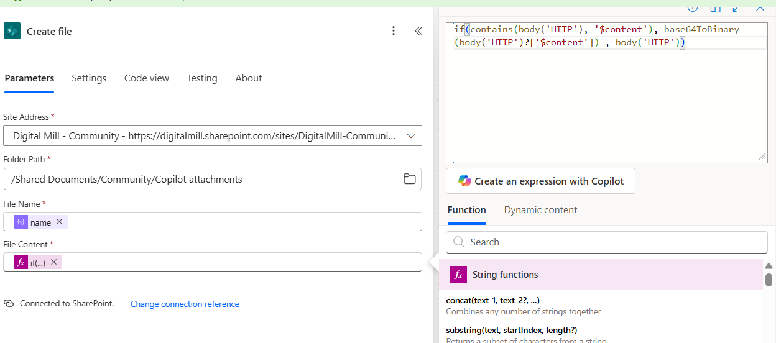Expand Site Address using its chevron arrow
Screen dimensions: 776x343
(411, 135)
